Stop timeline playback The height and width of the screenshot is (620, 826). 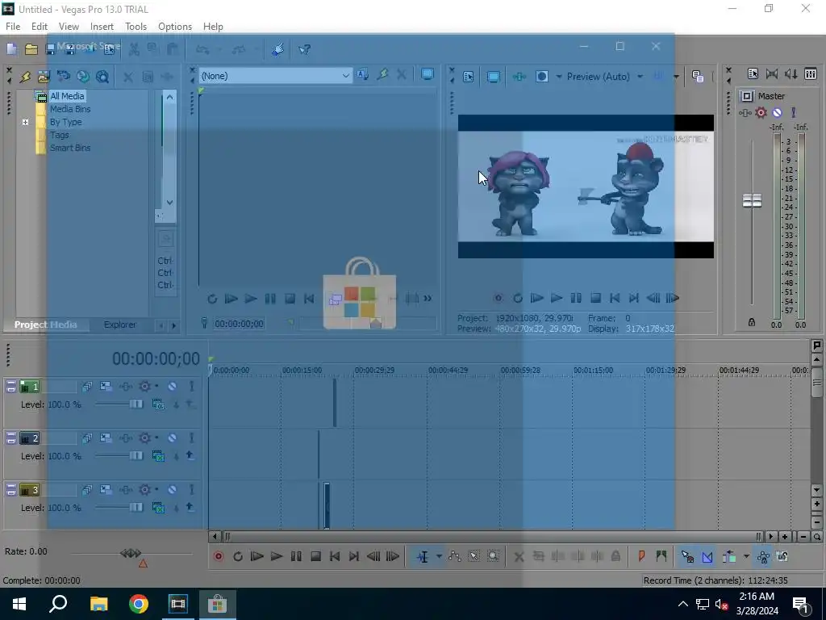pyautogui.click(x=315, y=556)
